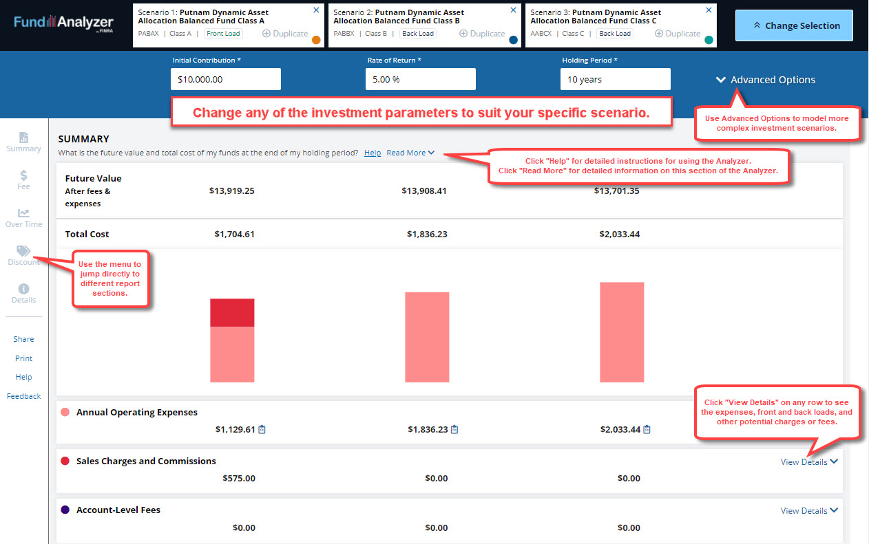Toggle the orange dot on Scenario 1 card
Viewport: 869px width, 544px height.
[315, 39]
